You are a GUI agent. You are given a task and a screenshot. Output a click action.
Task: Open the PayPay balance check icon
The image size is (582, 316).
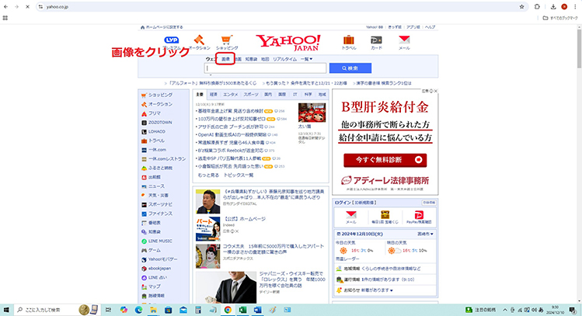tap(419, 214)
